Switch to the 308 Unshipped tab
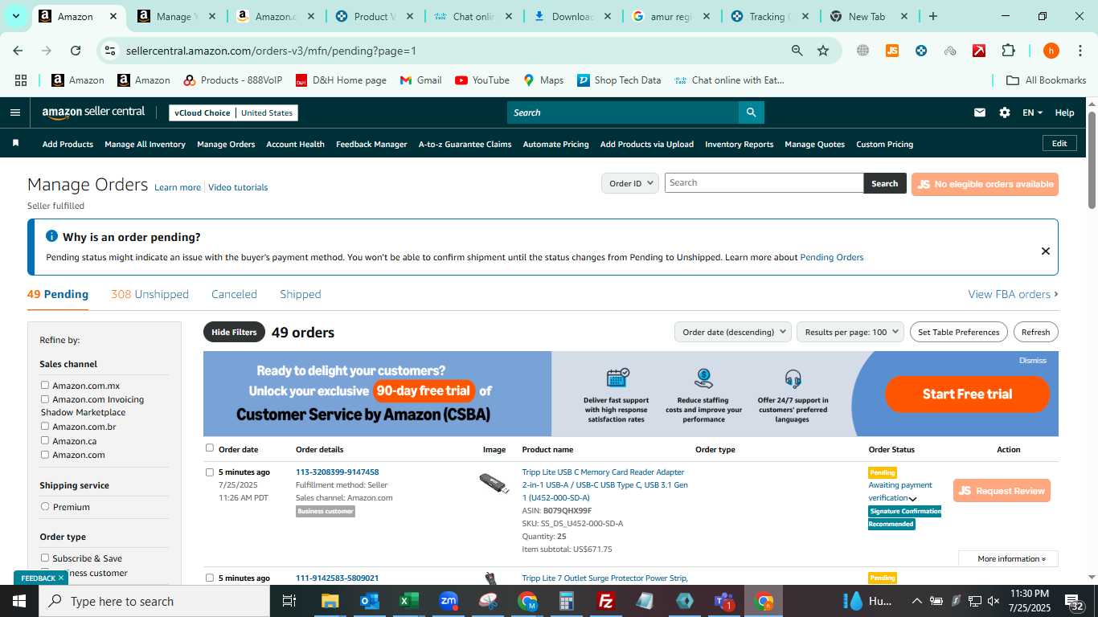Viewport: 1098px width, 617px height. pyautogui.click(x=150, y=294)
